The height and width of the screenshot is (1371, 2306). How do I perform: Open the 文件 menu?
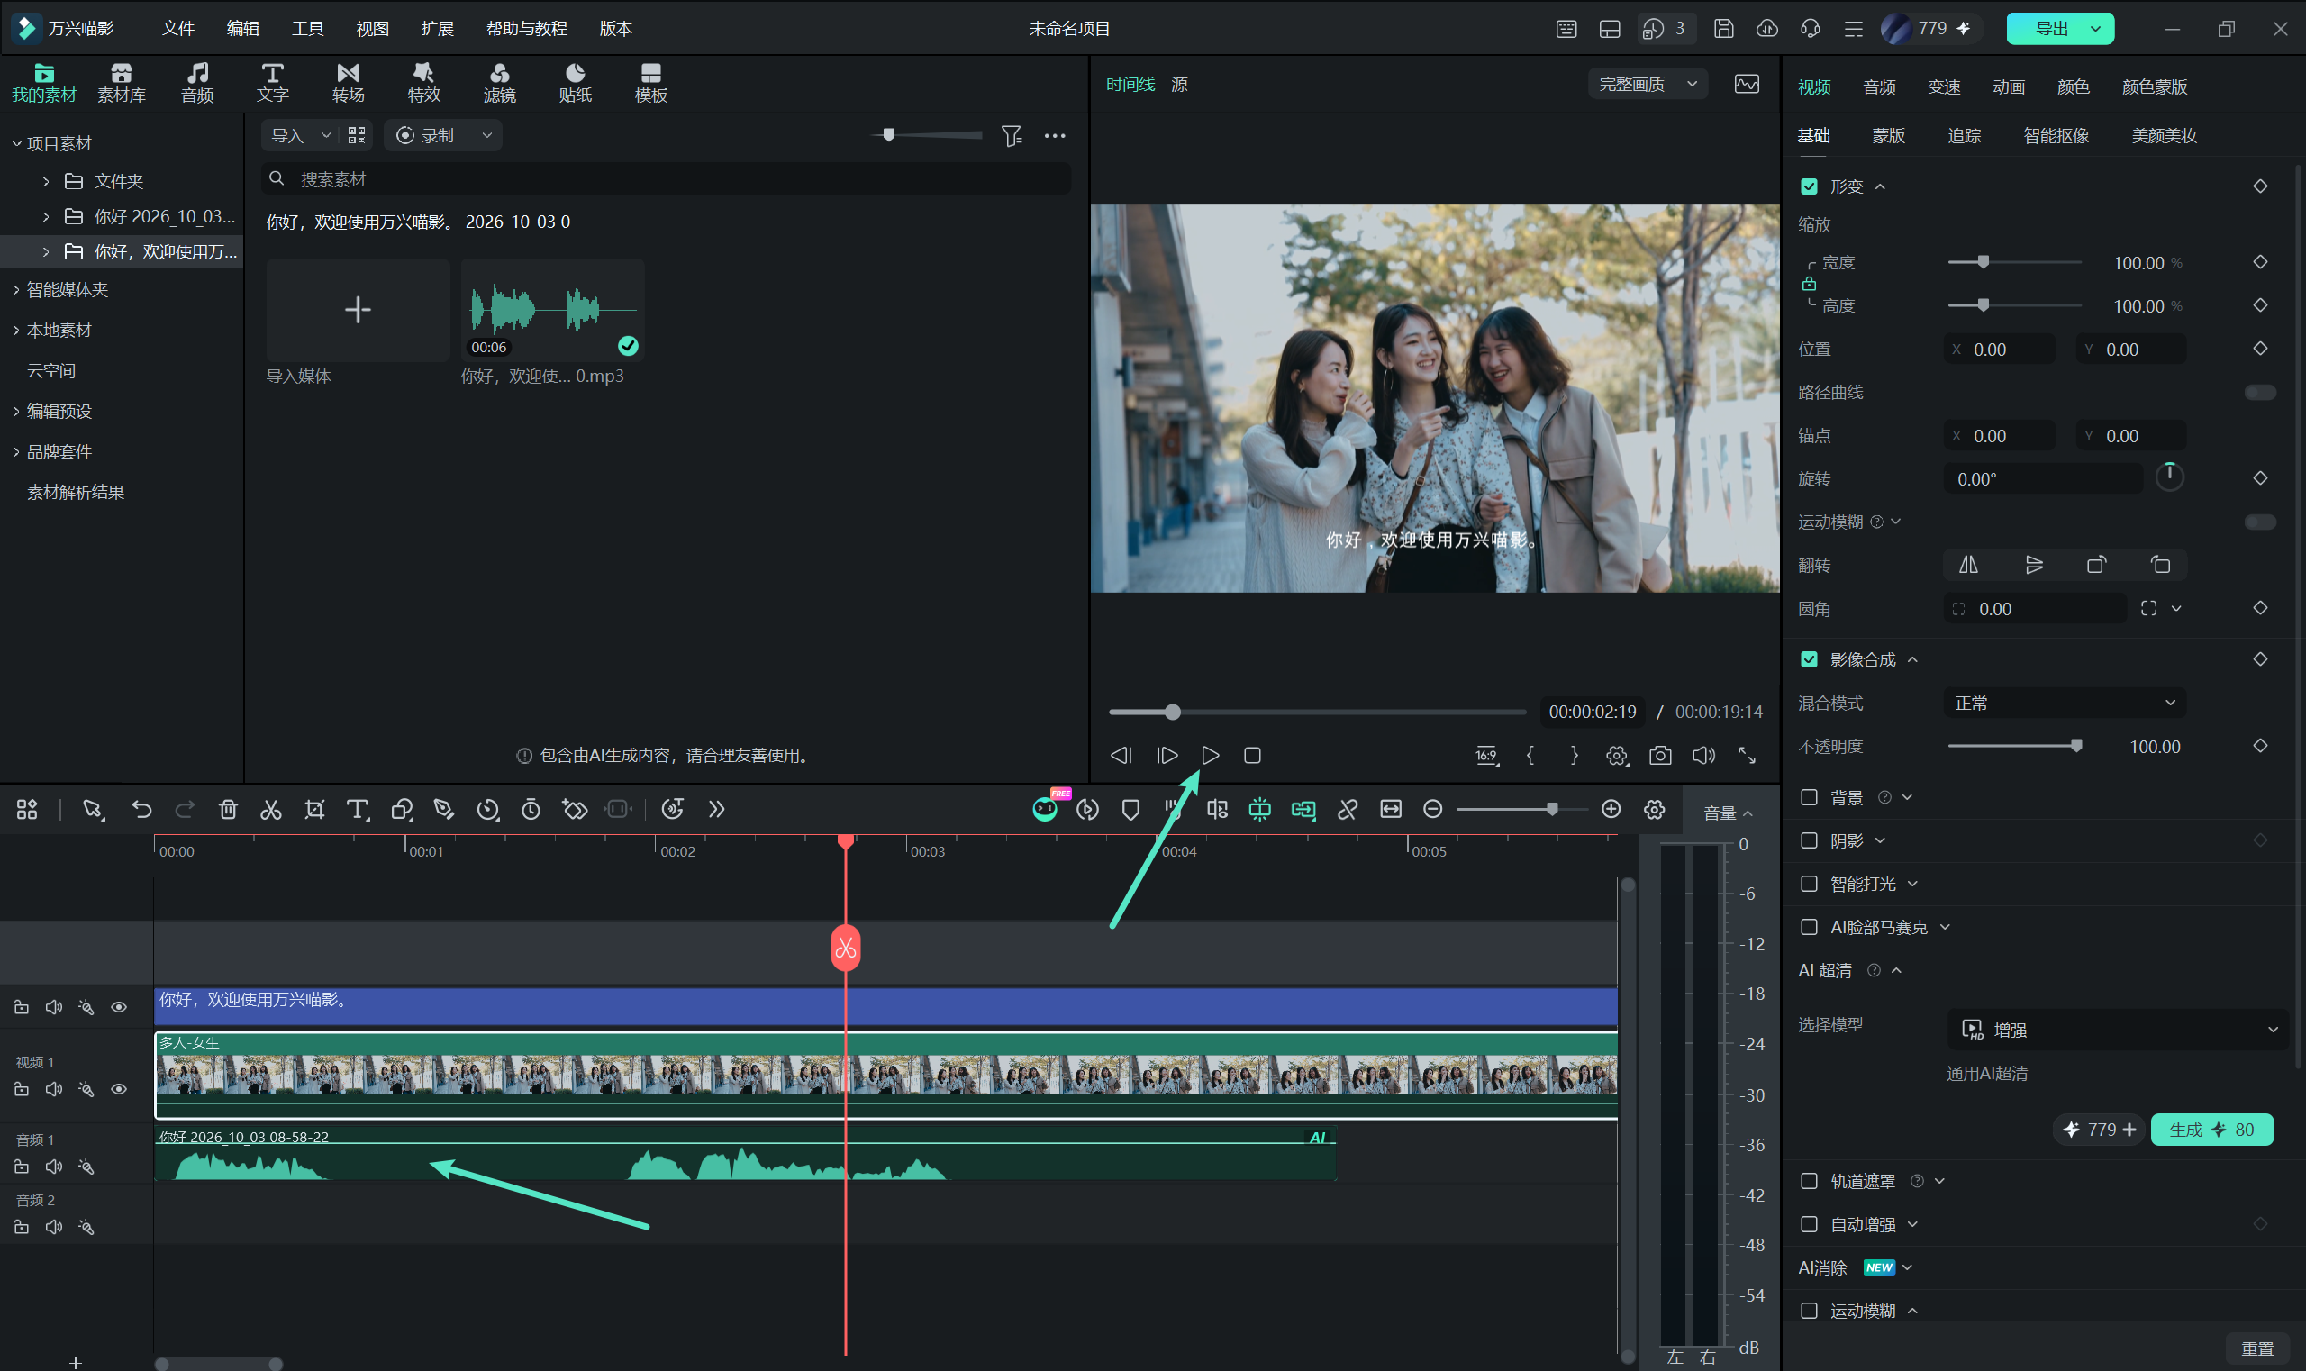pos(178,29)
